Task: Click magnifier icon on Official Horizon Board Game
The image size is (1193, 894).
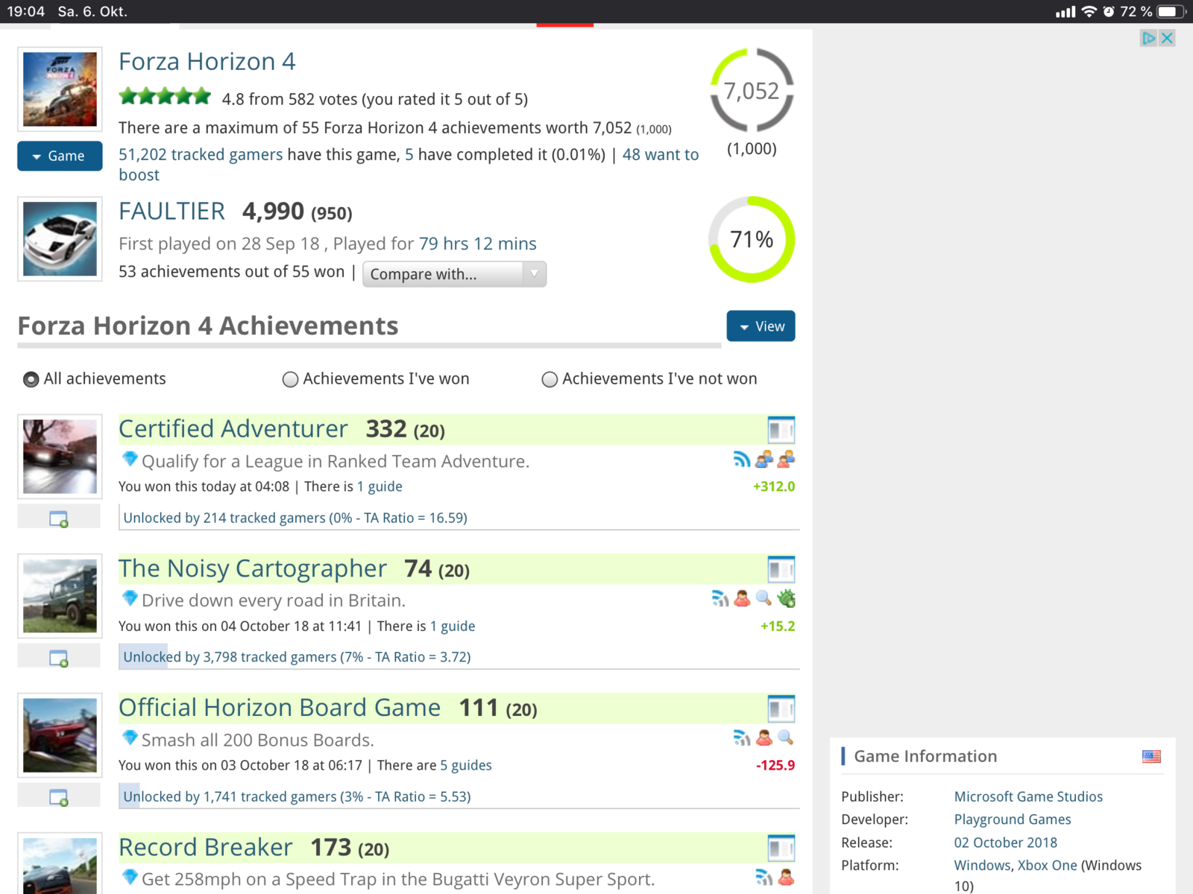Action: (x=786, y=738)
